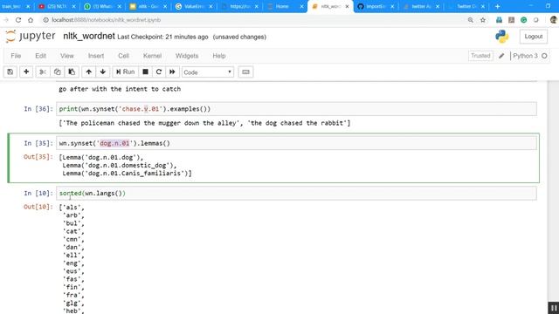Click the pause button at bottom right
The image size is (559, 314).
[x=553, y=308]
